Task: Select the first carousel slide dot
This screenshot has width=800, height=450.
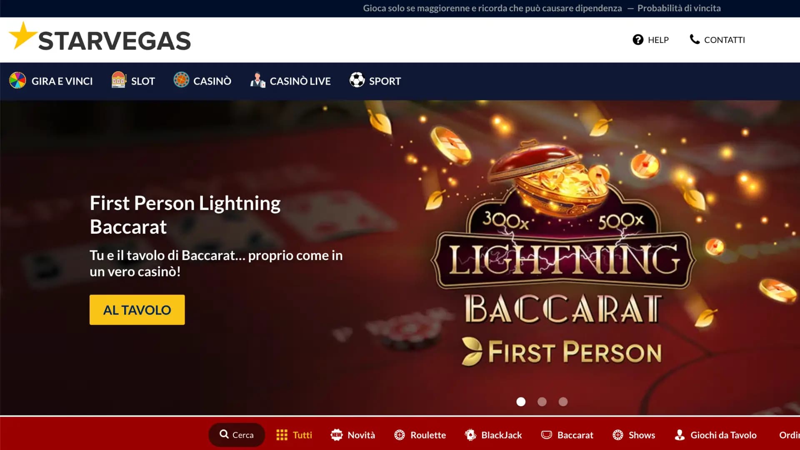Action: (x=521, y=402)
